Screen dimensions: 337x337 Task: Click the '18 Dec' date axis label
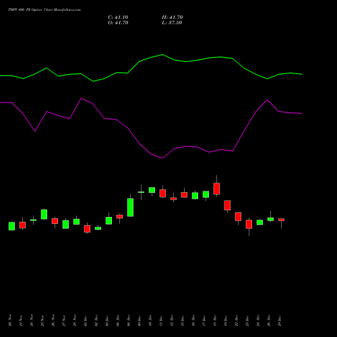[x=215, y=320]
